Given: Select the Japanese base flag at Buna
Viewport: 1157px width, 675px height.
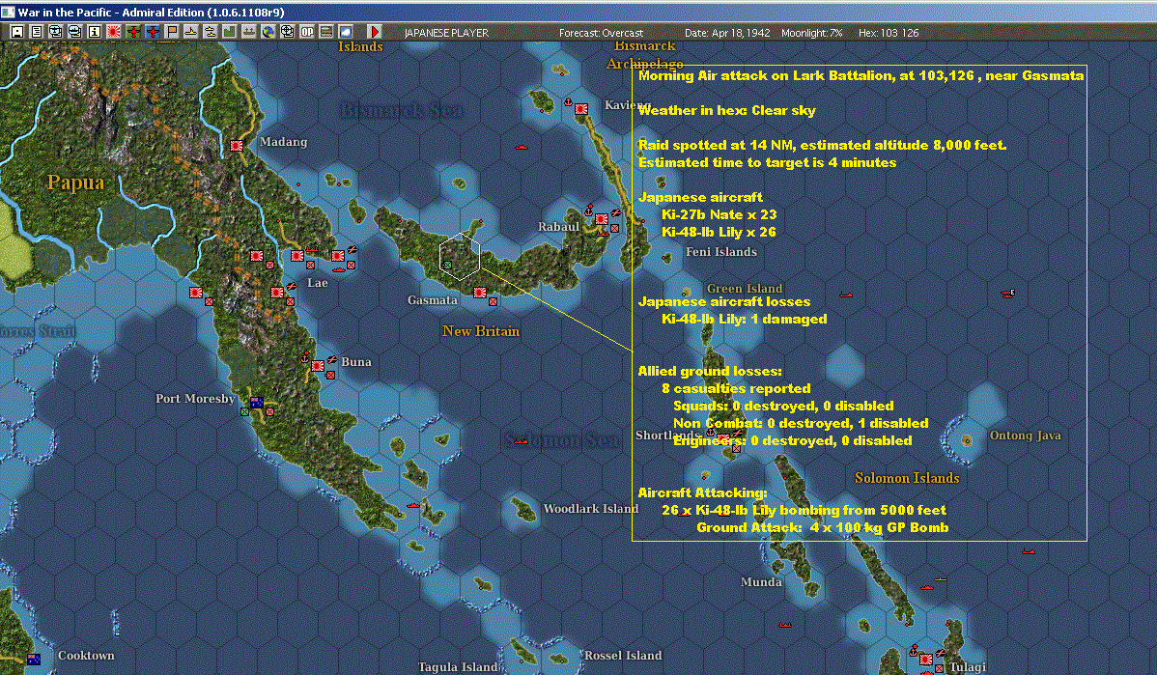Looking at the screenshot, I should [x=318, y=366].
